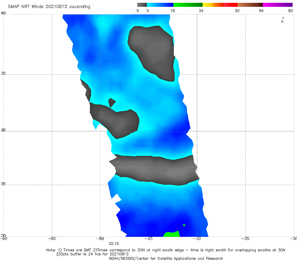Click the color bar label '34'

click(201, 10)
